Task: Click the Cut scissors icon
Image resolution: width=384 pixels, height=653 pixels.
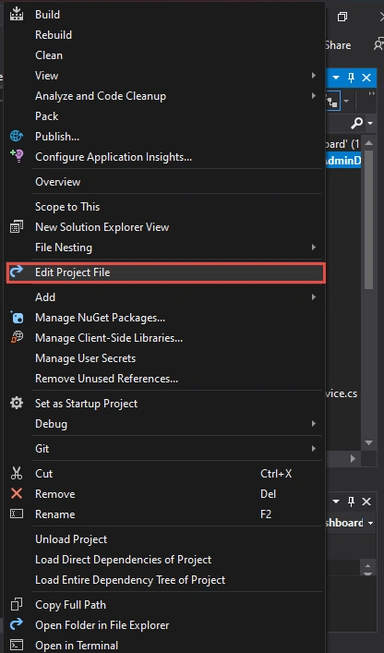Action: point(17,474)
